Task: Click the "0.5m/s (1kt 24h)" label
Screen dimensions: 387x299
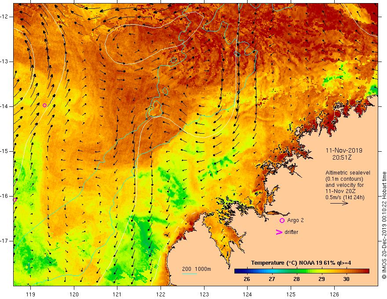Action: [x=345, y=197]
